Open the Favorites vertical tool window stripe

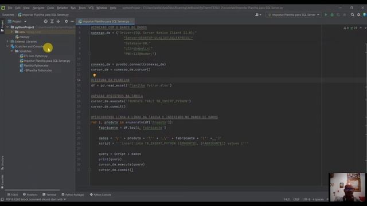2,182
